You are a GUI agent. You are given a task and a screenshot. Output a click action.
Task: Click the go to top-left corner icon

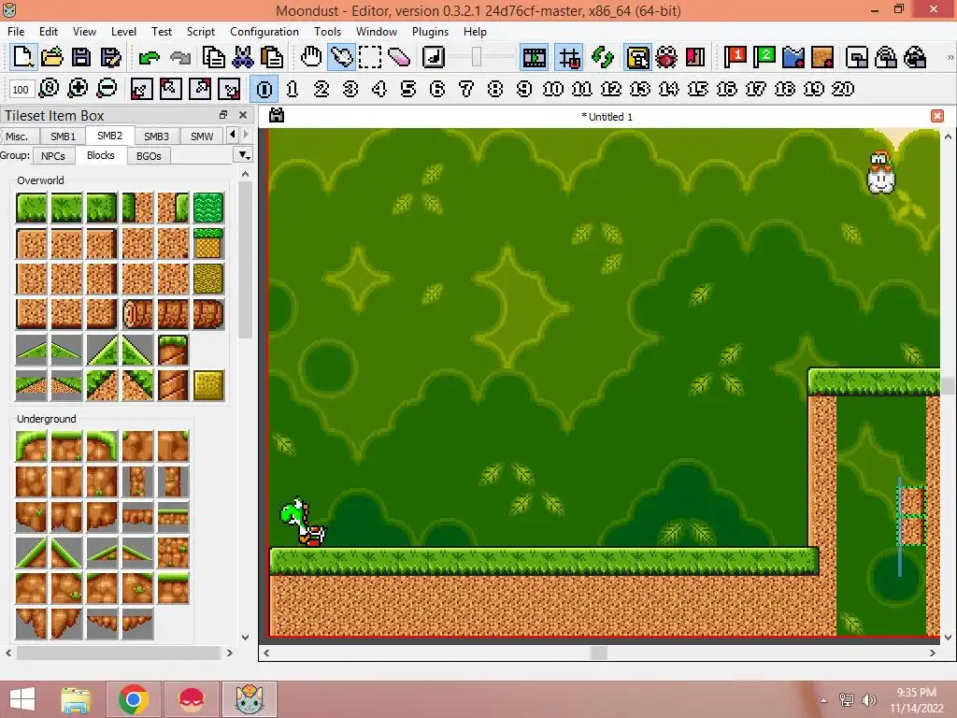[171, 89]
